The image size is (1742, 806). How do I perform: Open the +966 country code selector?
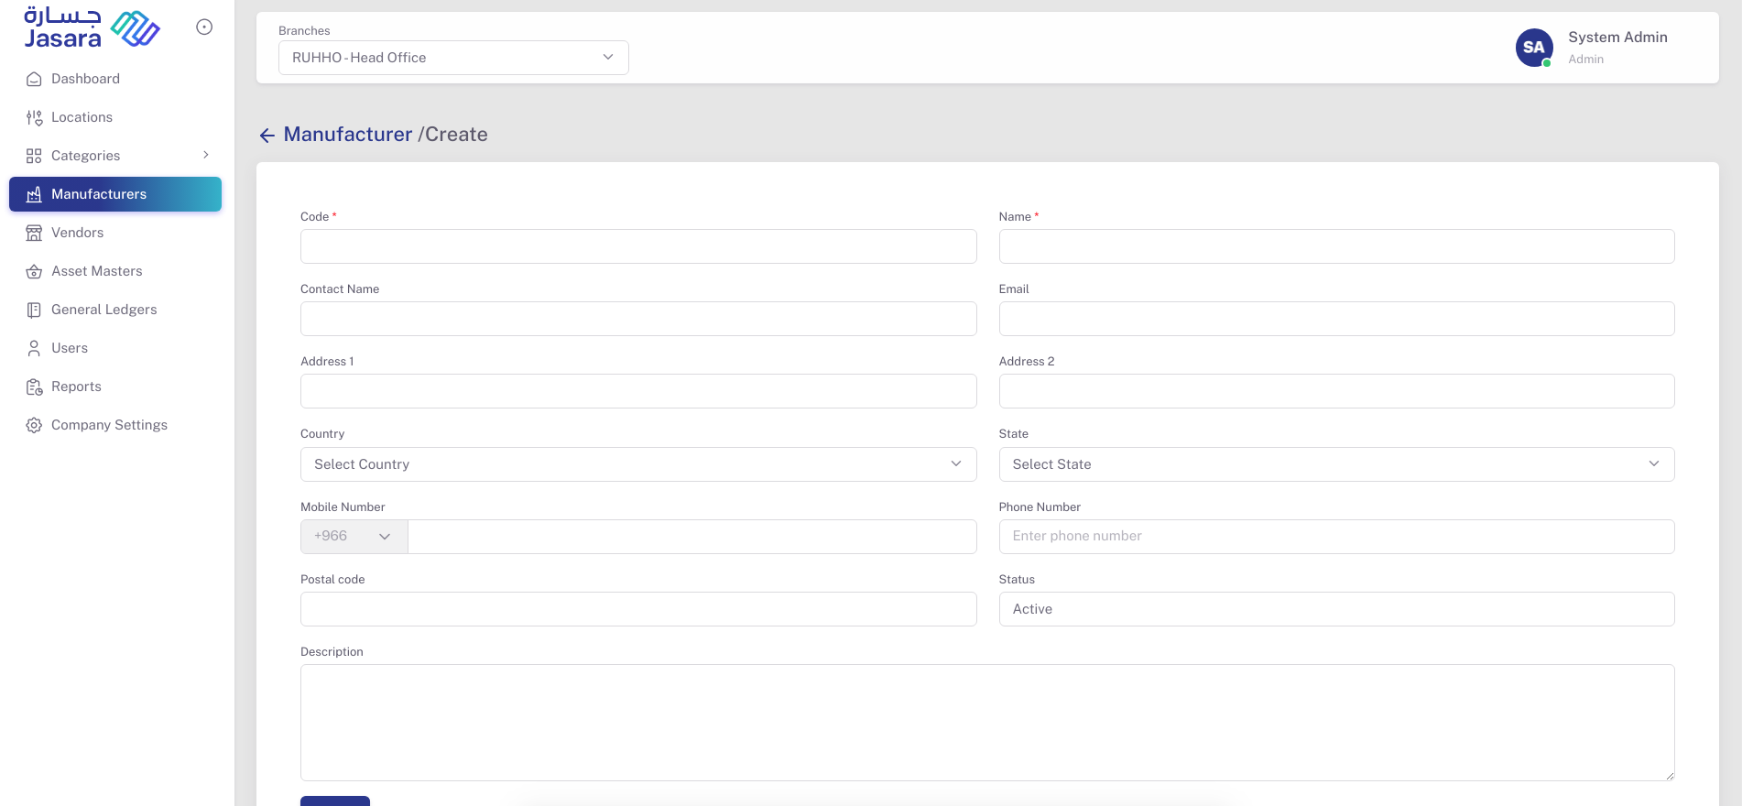[x=354, y=537]
